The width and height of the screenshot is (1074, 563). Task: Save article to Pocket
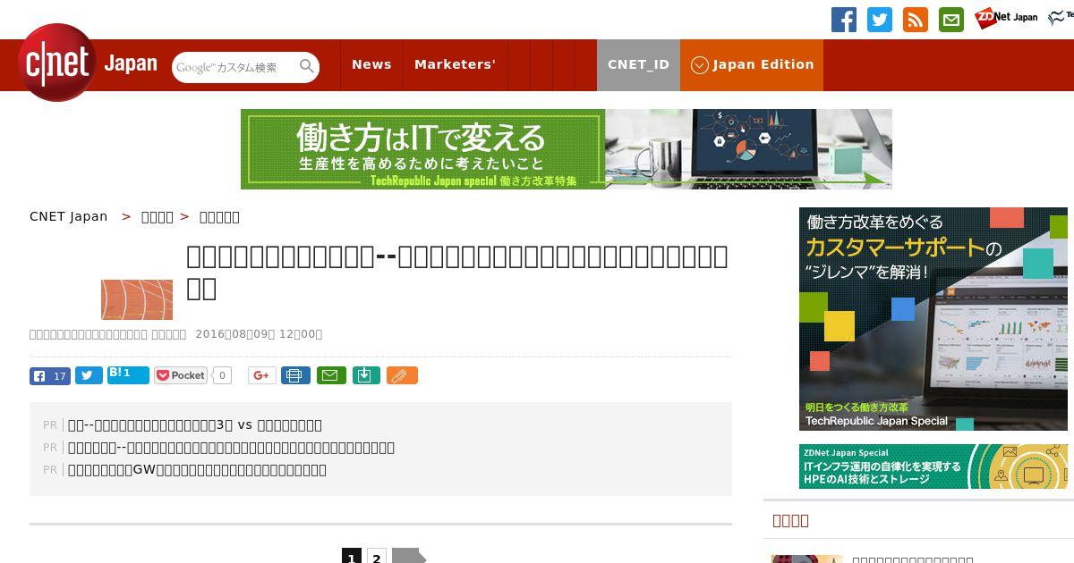(181, 375)
